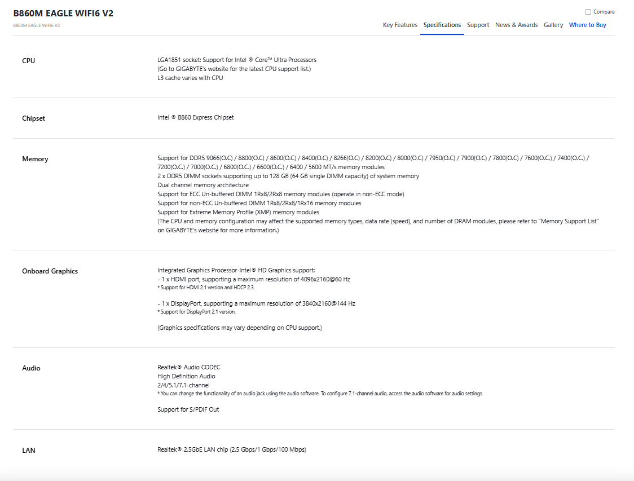This screenshot has width=634, height=481.
Task: Click the Audio section heading
Action: (x=31, y=368)
